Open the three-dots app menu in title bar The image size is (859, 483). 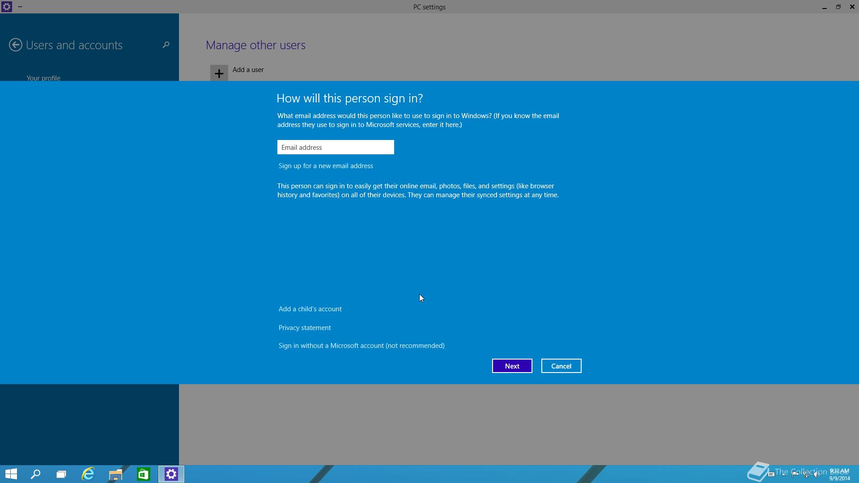tap(20, 7)
